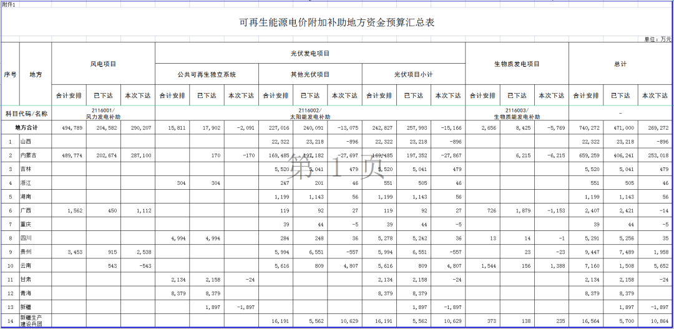Select the cell with value 269,272
This screenshot has height=329, width=674.
click(x=655, y=128)
